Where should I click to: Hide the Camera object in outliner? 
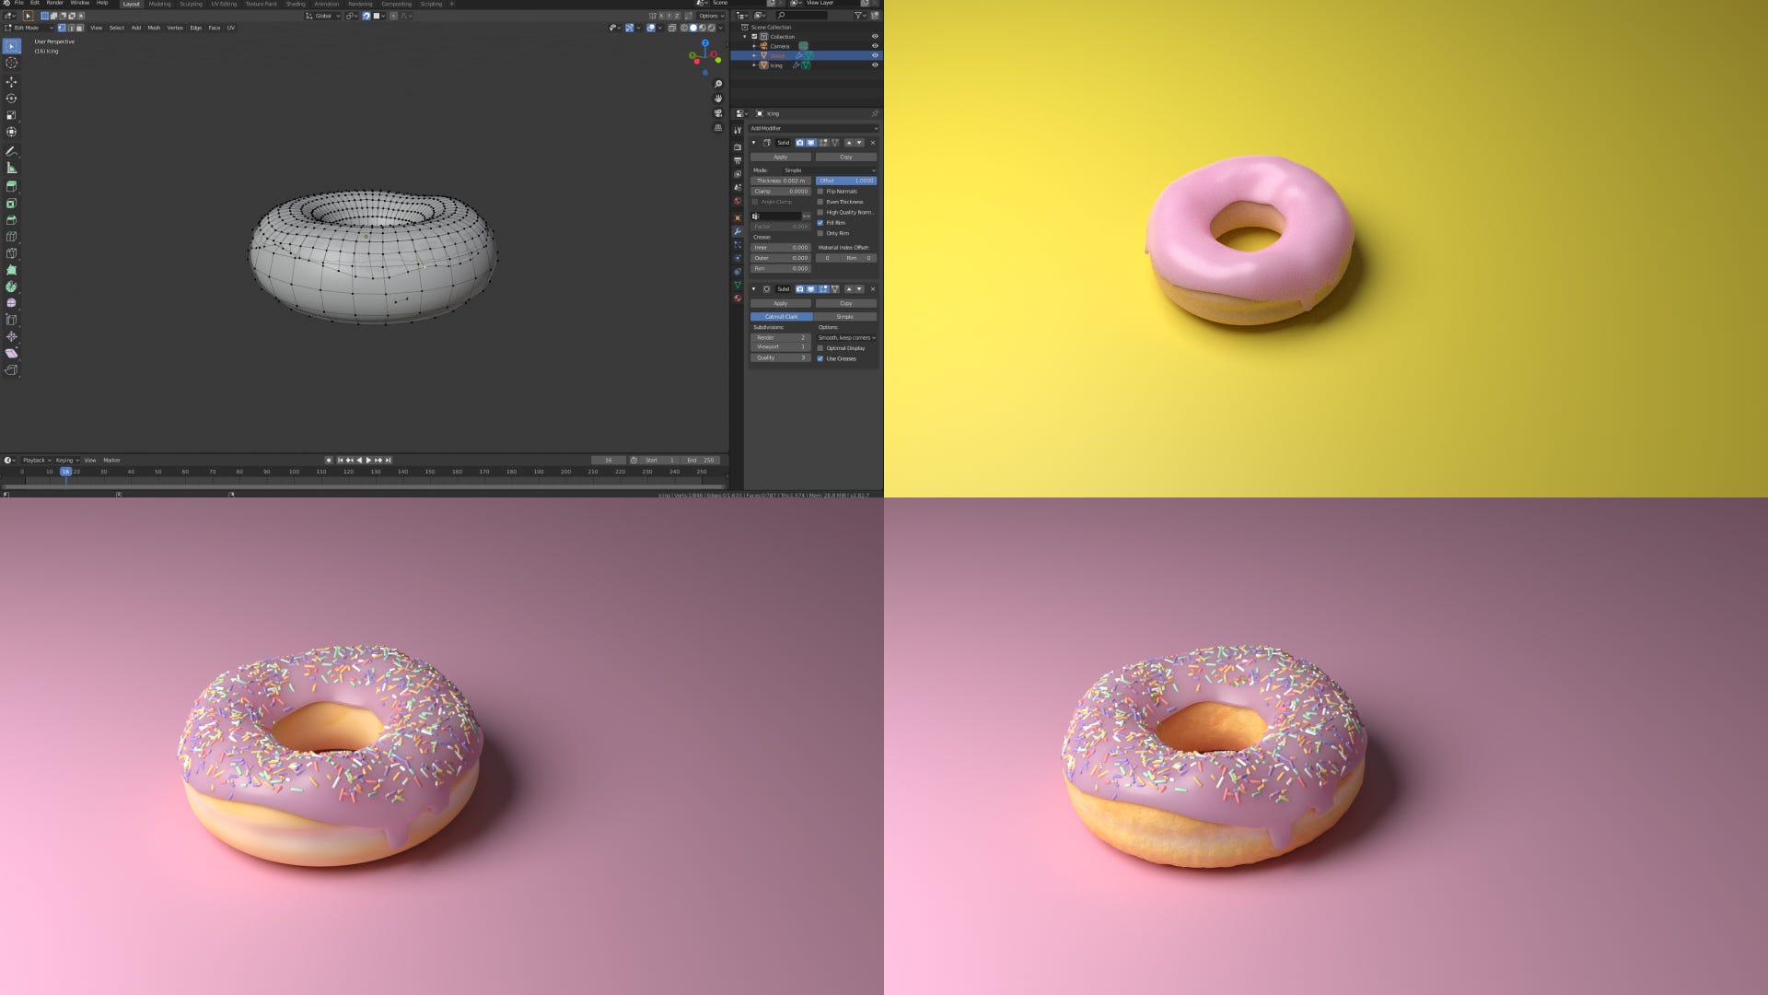875,46
